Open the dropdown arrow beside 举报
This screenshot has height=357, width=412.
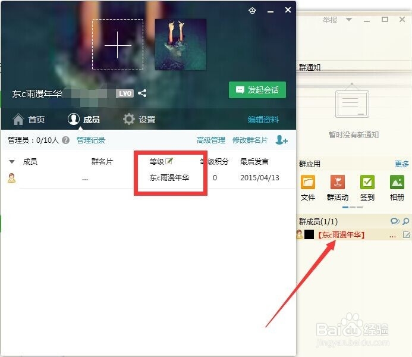[x=349, y=20]
